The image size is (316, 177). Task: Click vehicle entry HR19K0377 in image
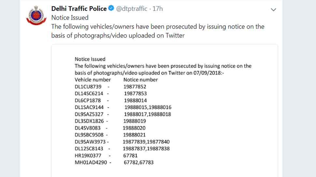[88, 156]
